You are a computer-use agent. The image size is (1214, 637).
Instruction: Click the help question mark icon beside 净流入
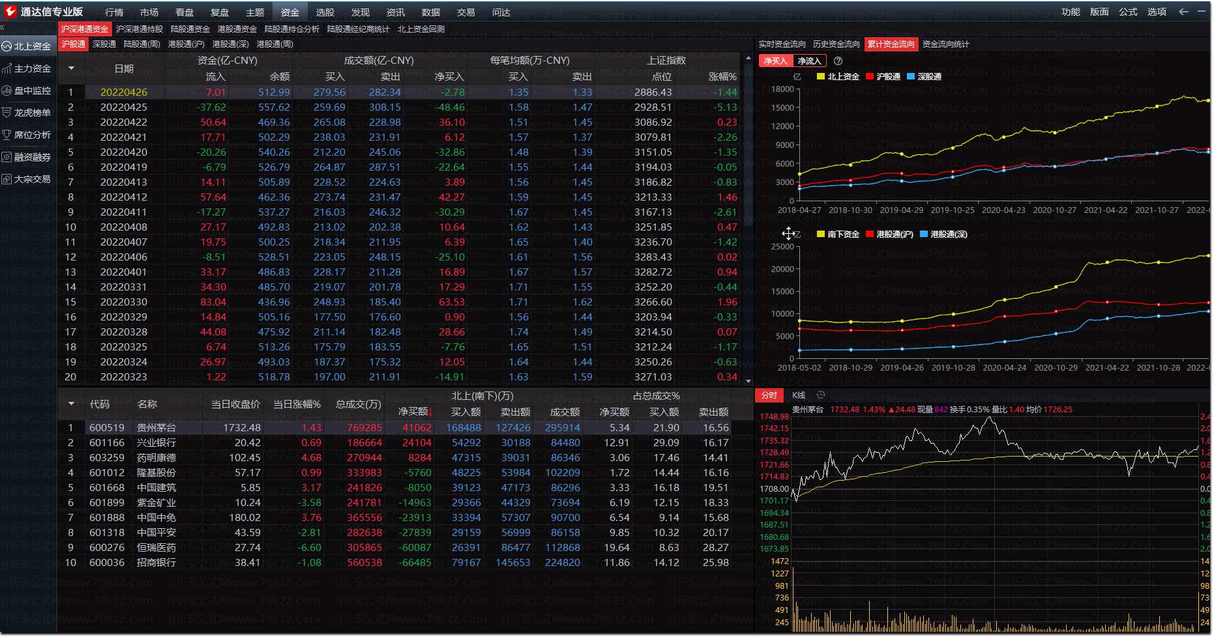pyautogui.click(x=838, y=61)
